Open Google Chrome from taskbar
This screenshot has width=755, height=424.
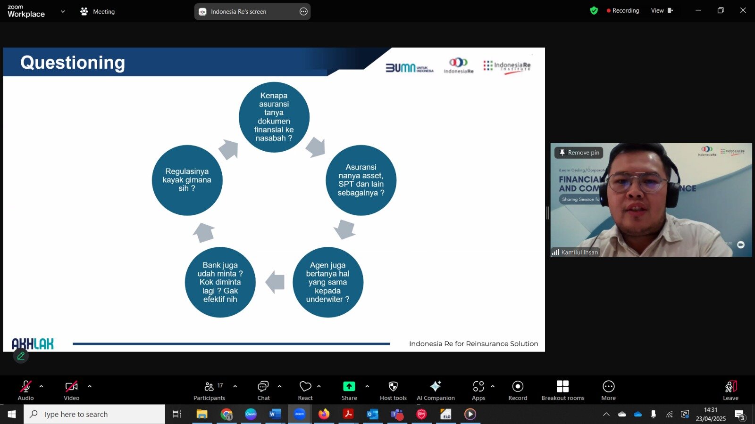pos(226,414)
